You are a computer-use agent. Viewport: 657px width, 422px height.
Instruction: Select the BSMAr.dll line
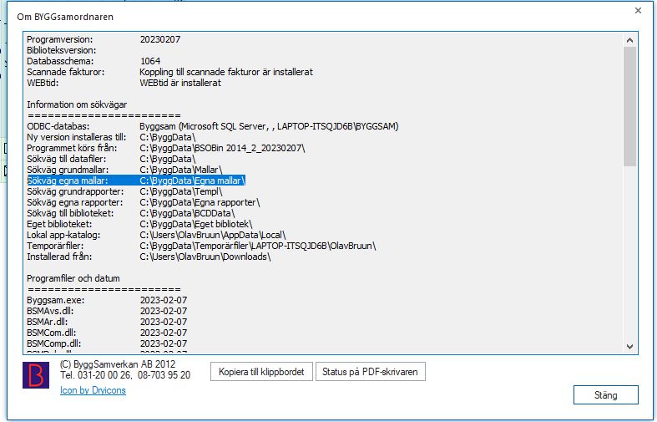(x=107, y=323)
